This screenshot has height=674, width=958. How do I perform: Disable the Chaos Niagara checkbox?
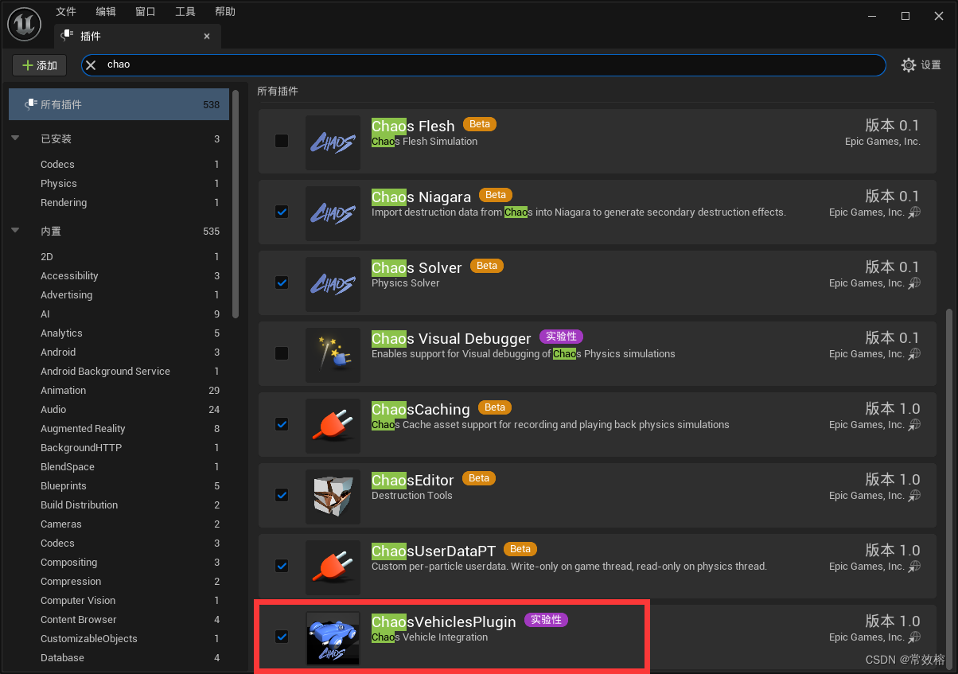(282, 212)
